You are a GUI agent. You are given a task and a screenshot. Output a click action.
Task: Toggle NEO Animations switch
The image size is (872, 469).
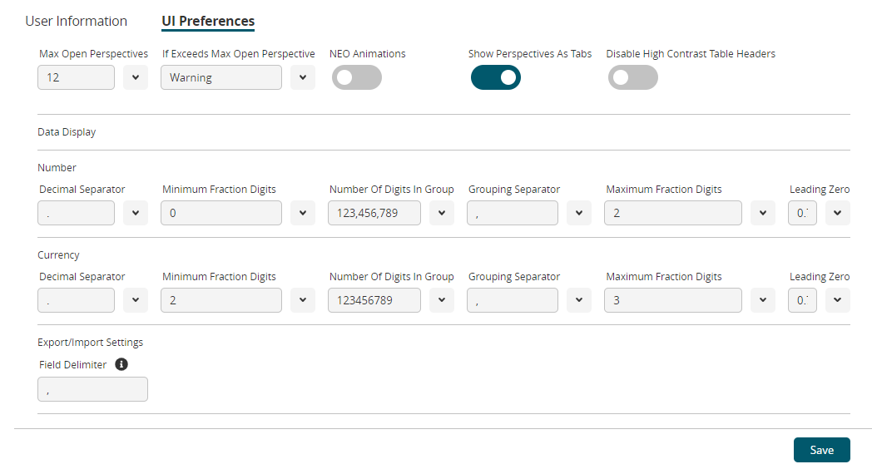point(356,77)
